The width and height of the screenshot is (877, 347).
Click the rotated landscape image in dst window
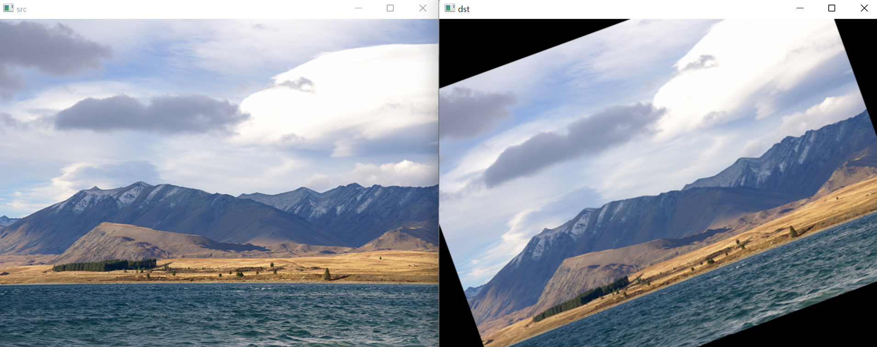coord(658,183)
